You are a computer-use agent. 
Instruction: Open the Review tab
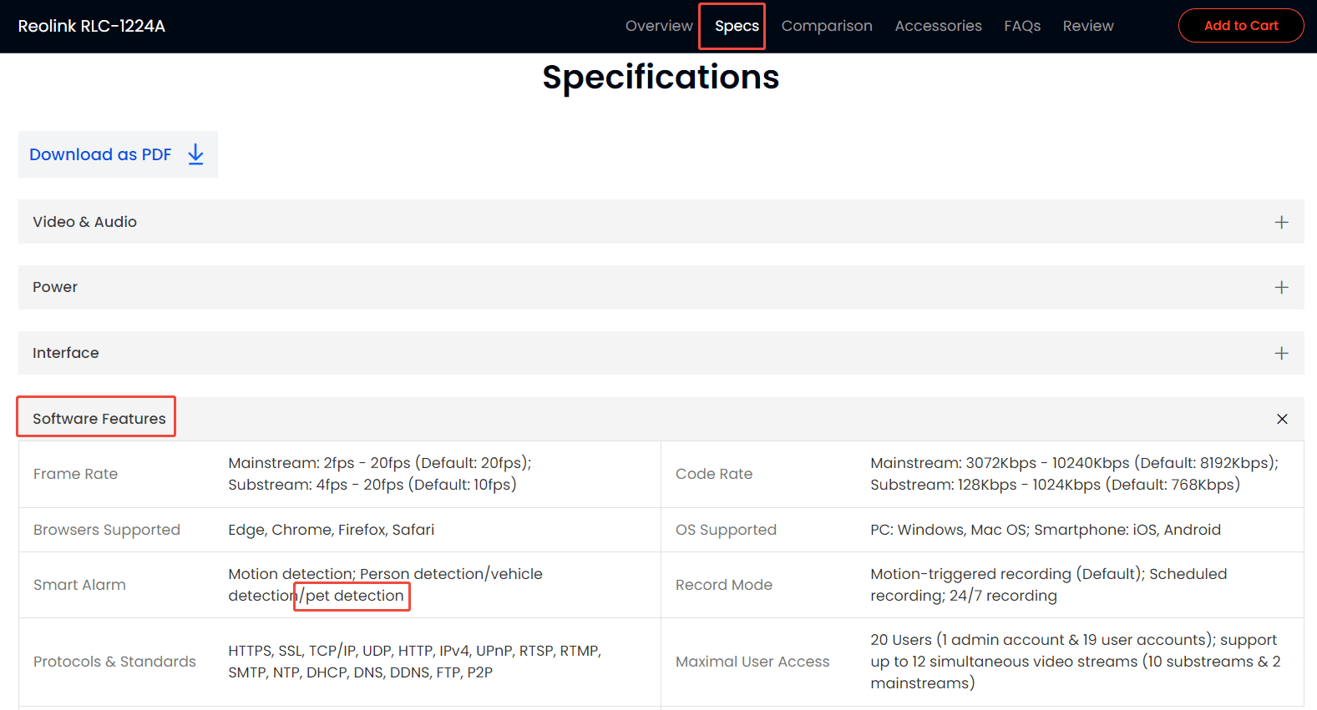pos(1088,26)
